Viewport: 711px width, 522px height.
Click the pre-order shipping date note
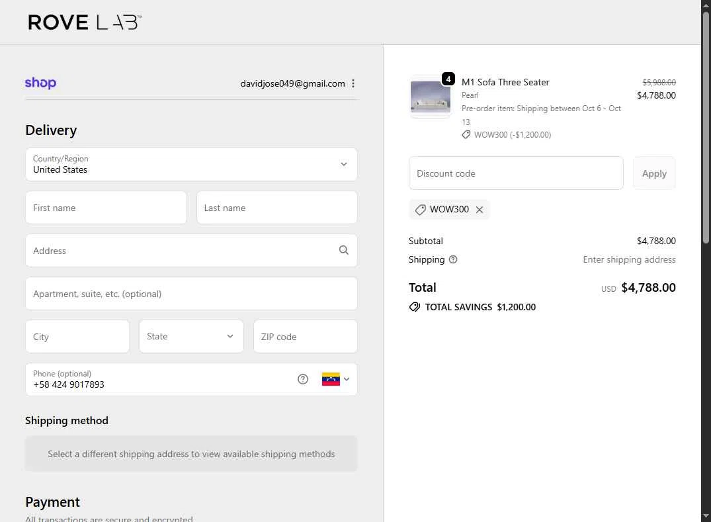[541, 115]
